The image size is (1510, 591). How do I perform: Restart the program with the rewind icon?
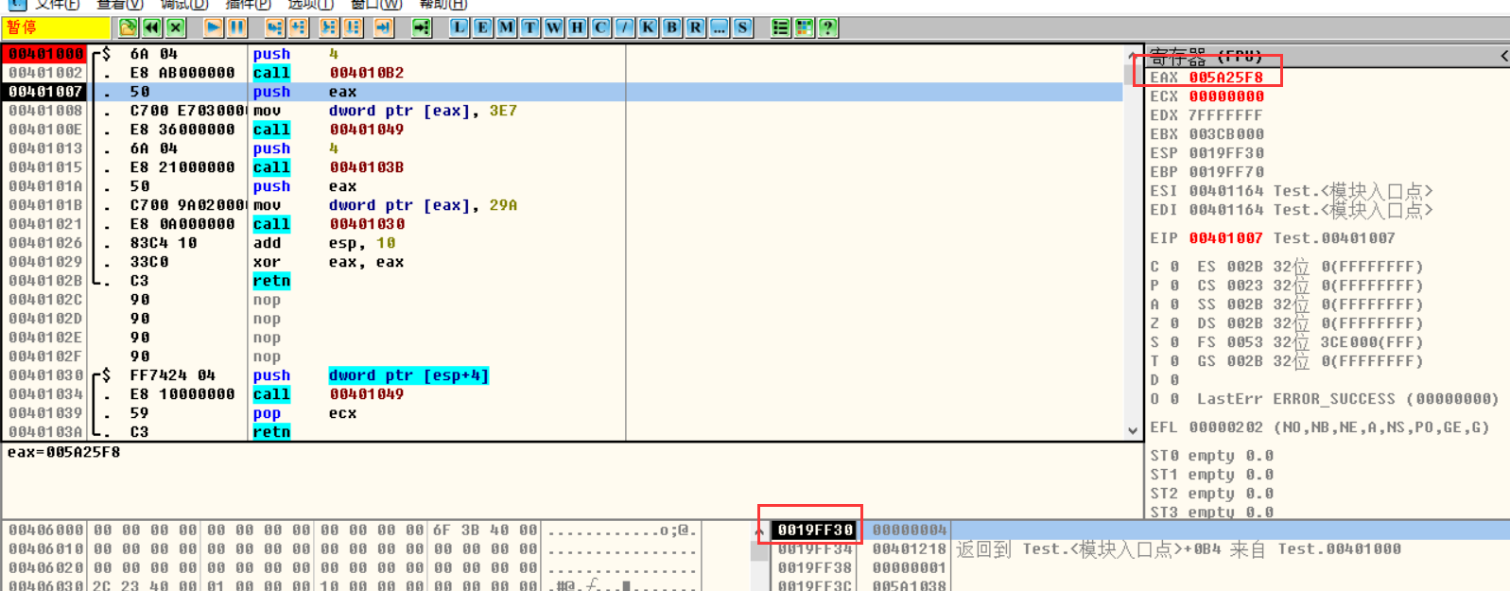(152, 27)
